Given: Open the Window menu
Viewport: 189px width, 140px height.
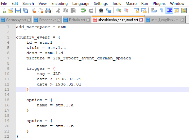Looking at the screenshot, I should (177, 4).
